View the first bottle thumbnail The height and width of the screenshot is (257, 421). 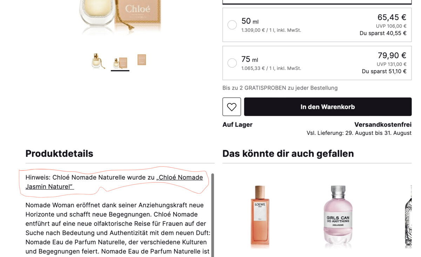pos(98,61)
